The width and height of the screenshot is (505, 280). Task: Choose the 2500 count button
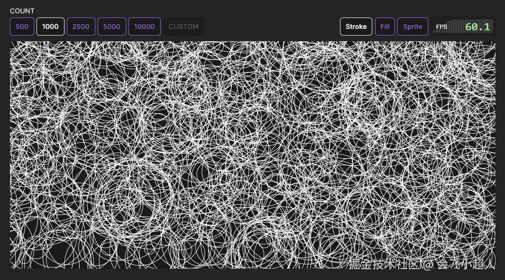point(81,27)
